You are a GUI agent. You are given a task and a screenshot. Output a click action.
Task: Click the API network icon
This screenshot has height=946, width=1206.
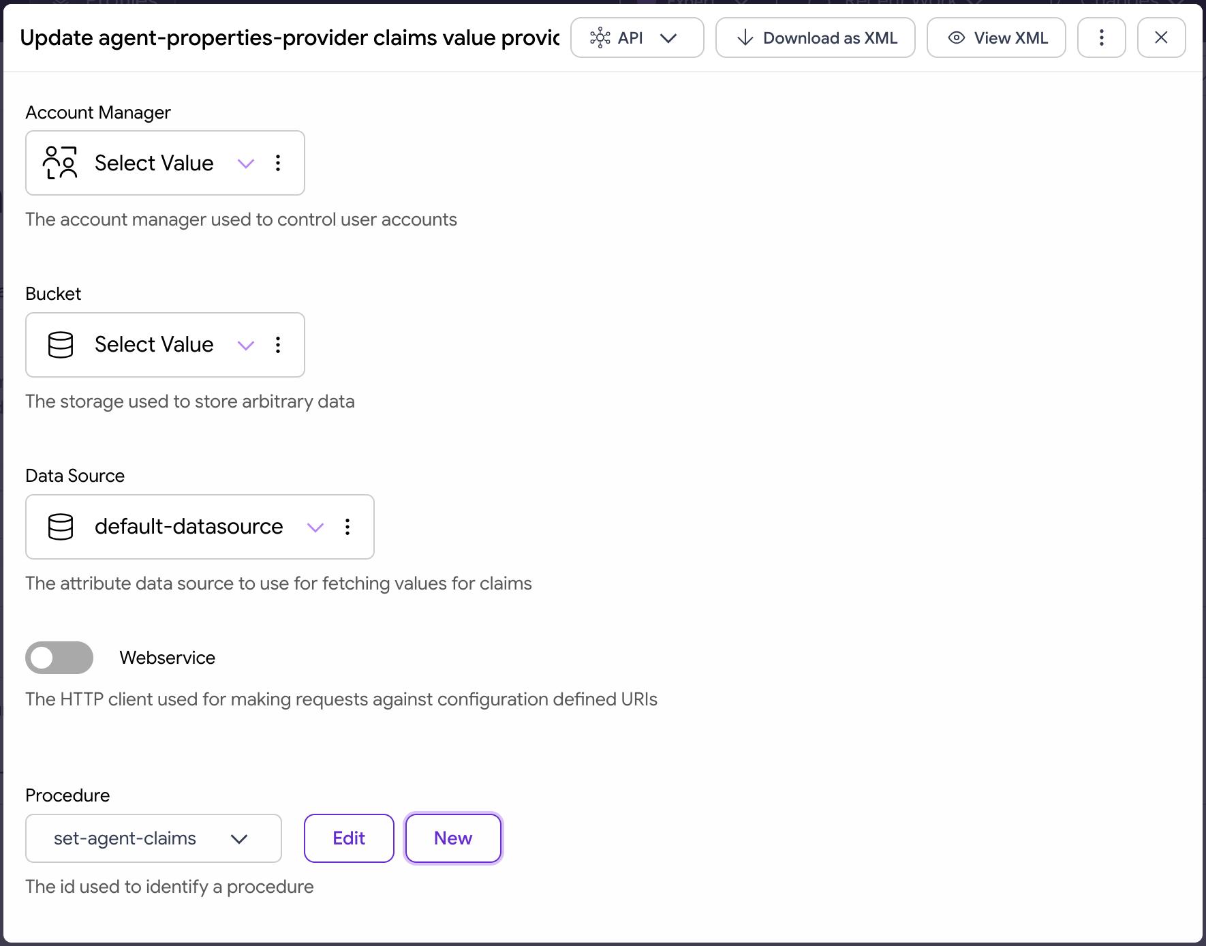600,37
